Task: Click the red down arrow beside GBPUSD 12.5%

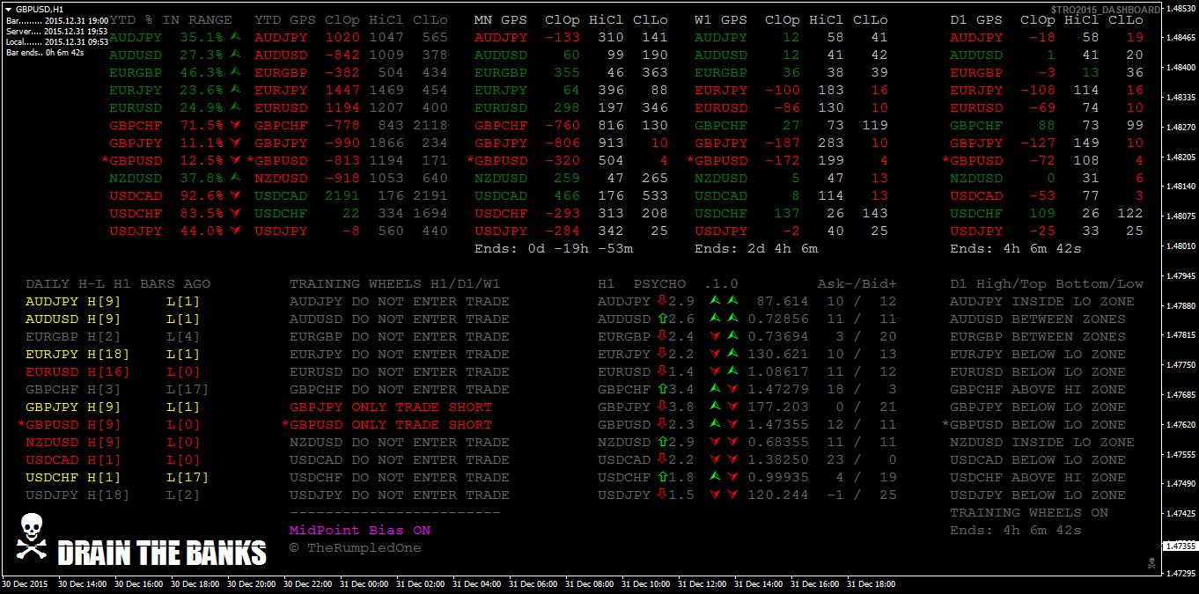Action: pyautogui.click(x=235, y=161)
